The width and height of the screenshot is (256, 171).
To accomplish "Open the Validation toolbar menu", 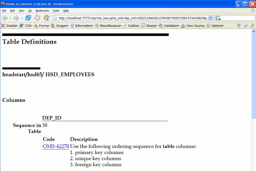I will pos(172,26).
